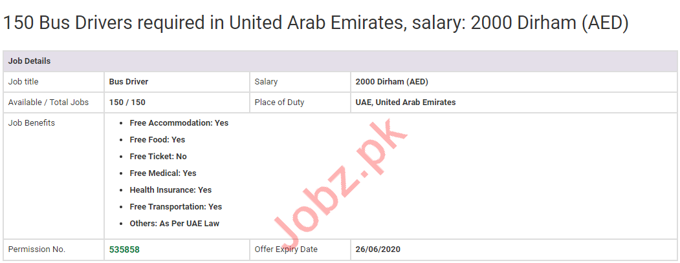Click the Place of Duty label

click(280, 102)
